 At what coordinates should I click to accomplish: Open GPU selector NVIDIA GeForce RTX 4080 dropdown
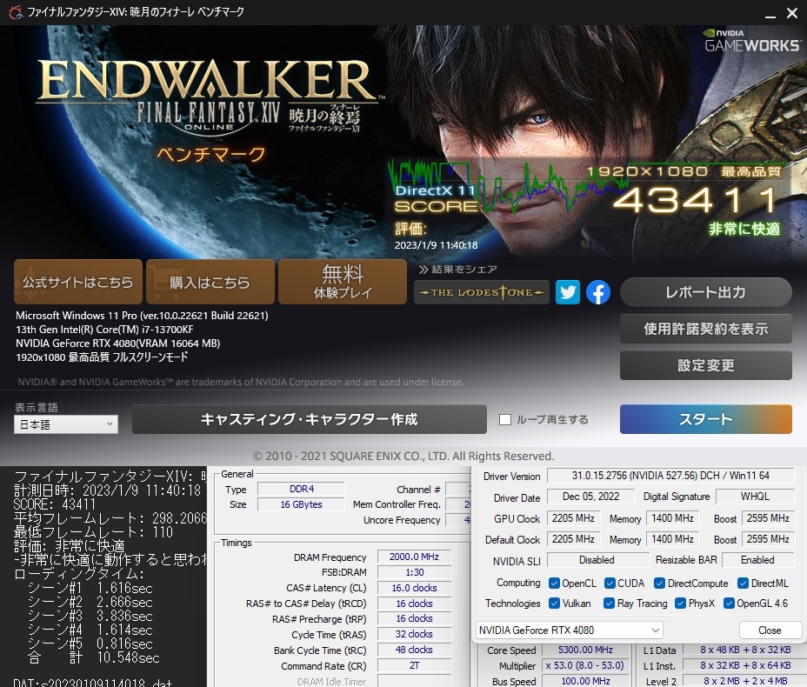pyautogui.click(x=570, y=630)
